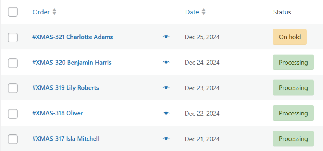Click the eye icon for Lily Roberts

(x=166, y=88)
